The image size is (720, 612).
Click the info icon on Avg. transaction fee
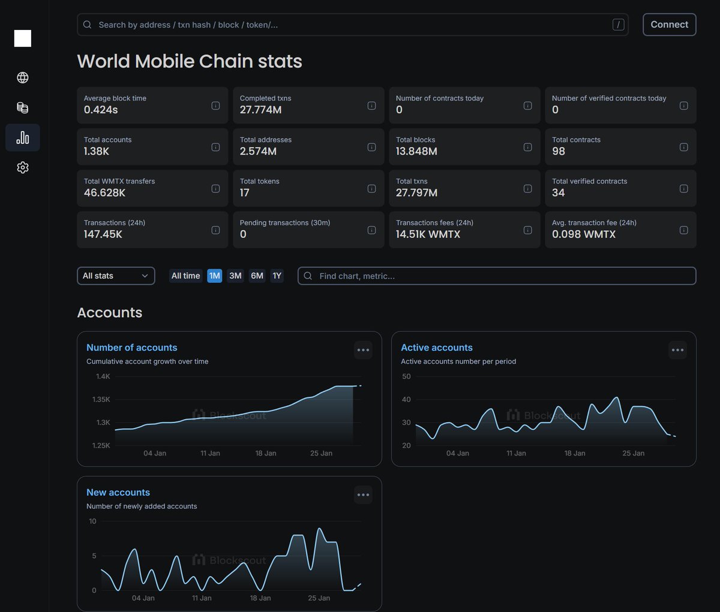[683, 230]
